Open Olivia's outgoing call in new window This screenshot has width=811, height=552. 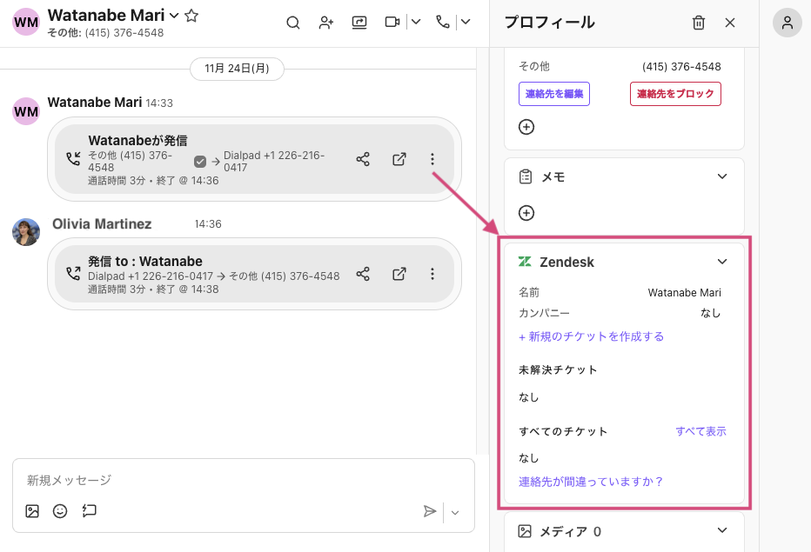point(399,274)
